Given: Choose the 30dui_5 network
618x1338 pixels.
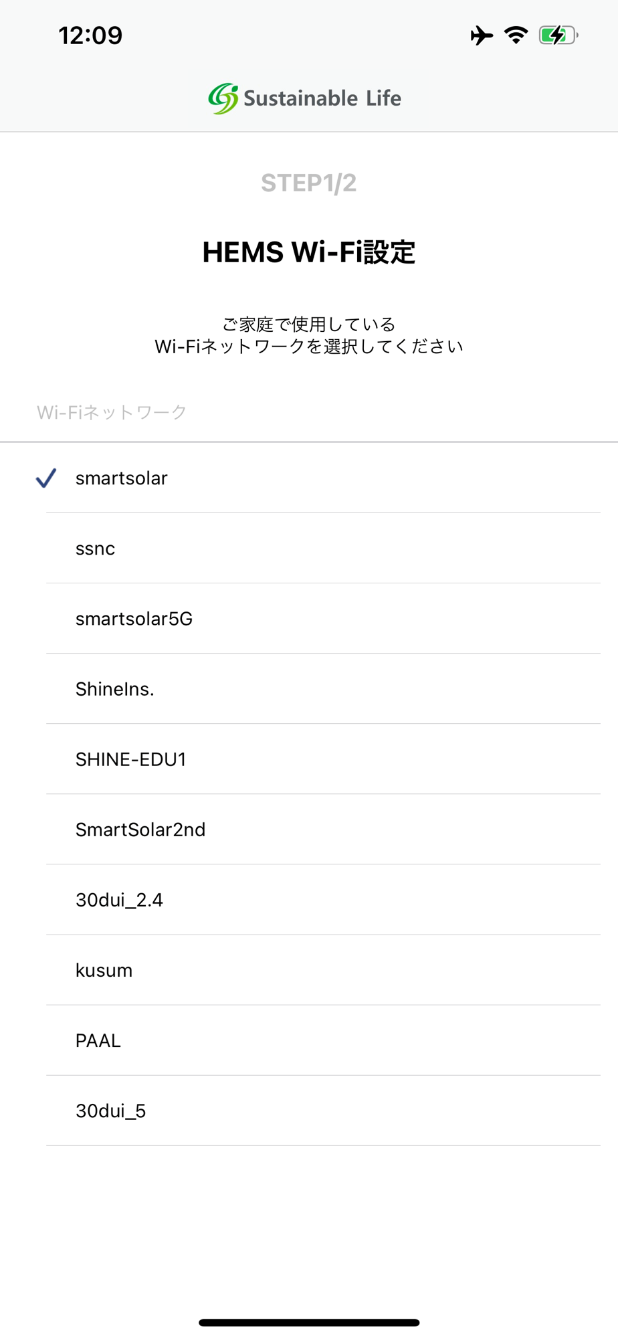Looking at the screenshot, I should 111,1111.
